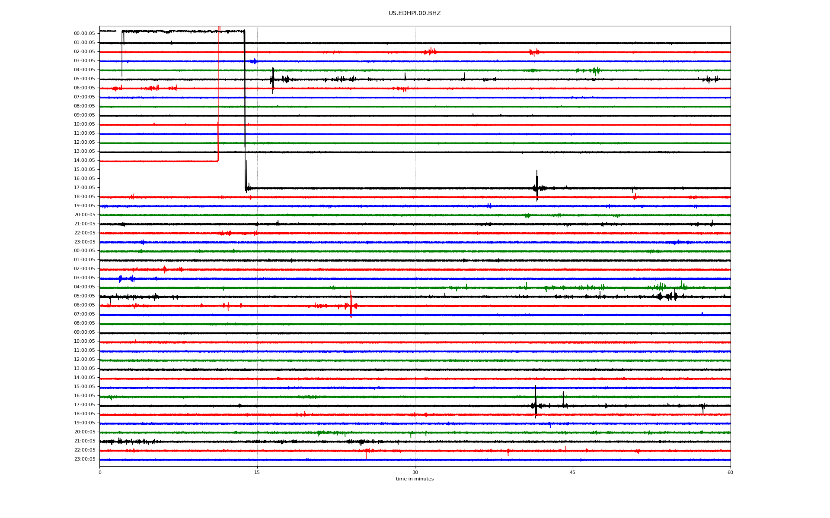830x518 pixels.
Task: Click the x-axis tick label 60
Action: point(730,472)
